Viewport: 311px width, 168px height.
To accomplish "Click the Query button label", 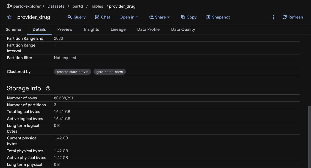I will coord(80,17).
